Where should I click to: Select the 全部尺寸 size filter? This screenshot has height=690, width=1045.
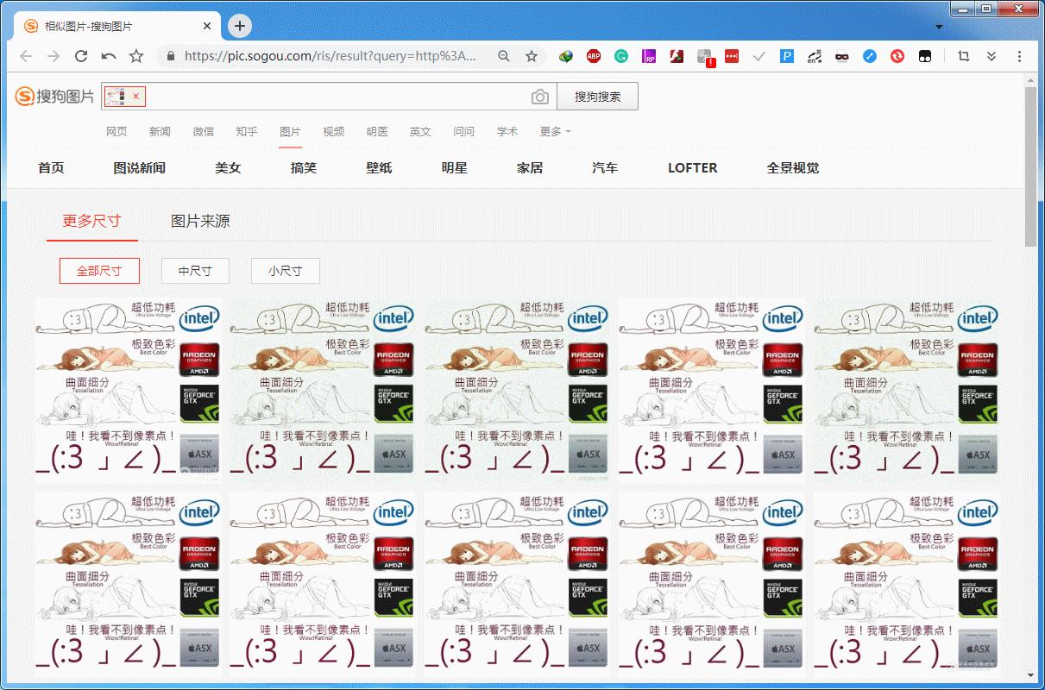(98, 270)
